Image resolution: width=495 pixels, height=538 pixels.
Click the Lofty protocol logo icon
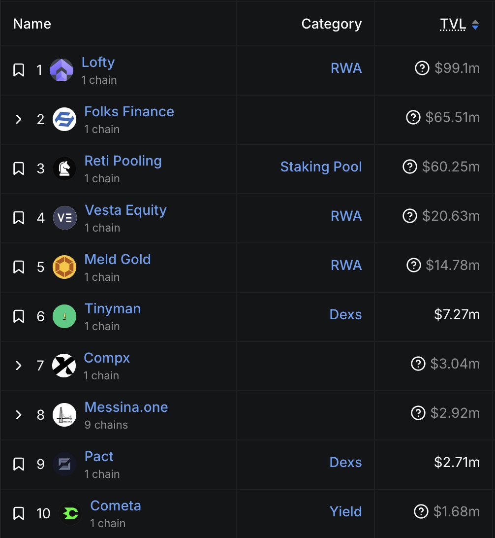[x=62, y=70]
